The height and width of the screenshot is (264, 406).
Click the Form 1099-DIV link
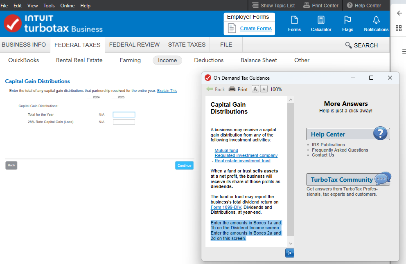(226, 207)
